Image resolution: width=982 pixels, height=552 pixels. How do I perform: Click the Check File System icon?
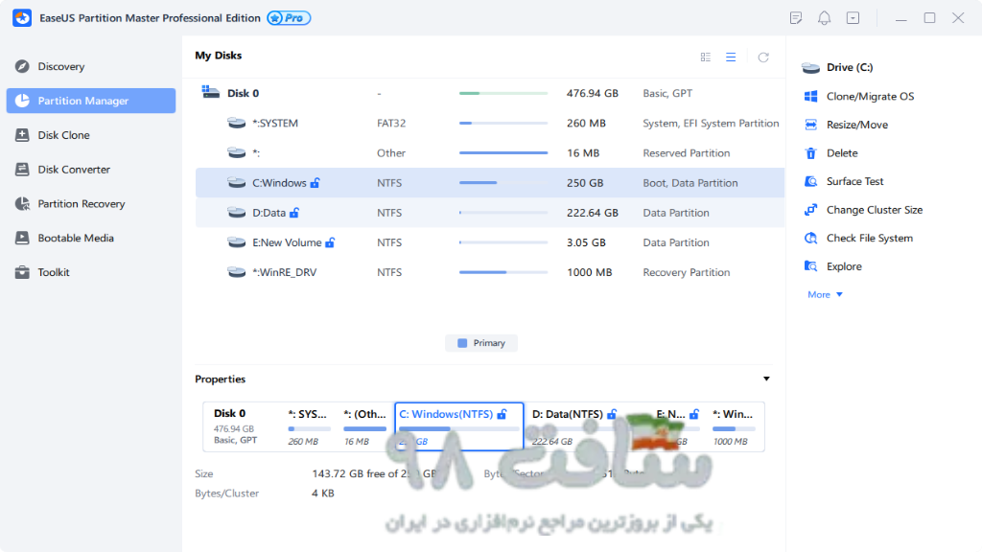(x=810, y=238)
